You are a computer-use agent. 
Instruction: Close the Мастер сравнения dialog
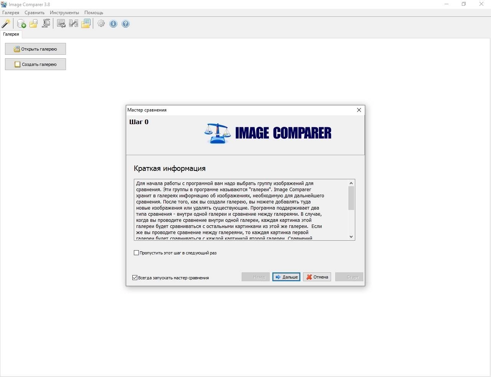coord(359,110)
